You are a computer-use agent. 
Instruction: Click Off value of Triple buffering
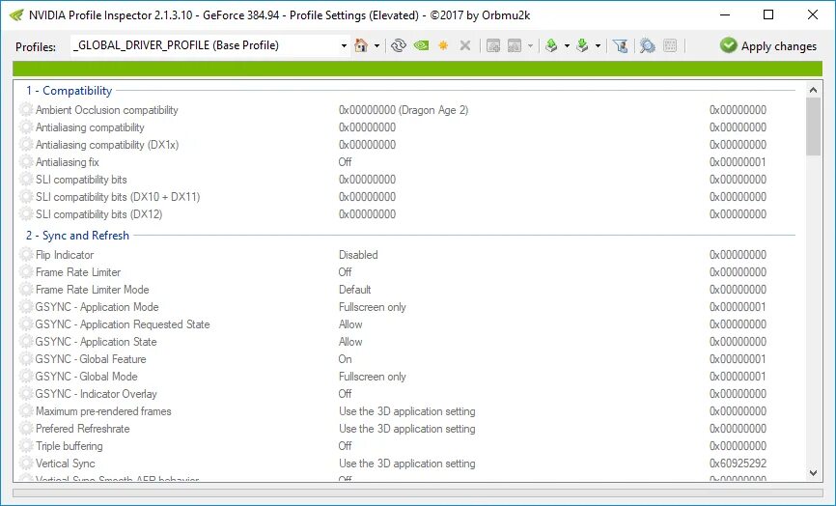[x=345, y=446]
